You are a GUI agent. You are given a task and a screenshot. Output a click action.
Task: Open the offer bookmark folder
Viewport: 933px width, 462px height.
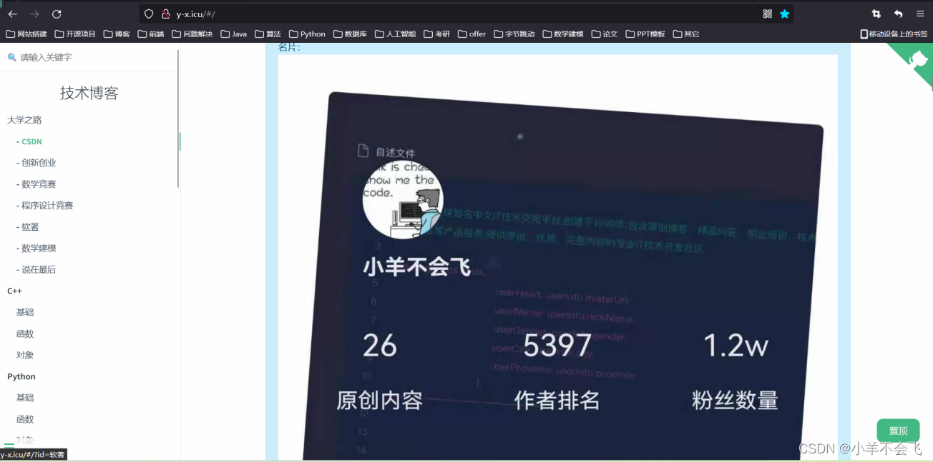[x=472, y=34]
